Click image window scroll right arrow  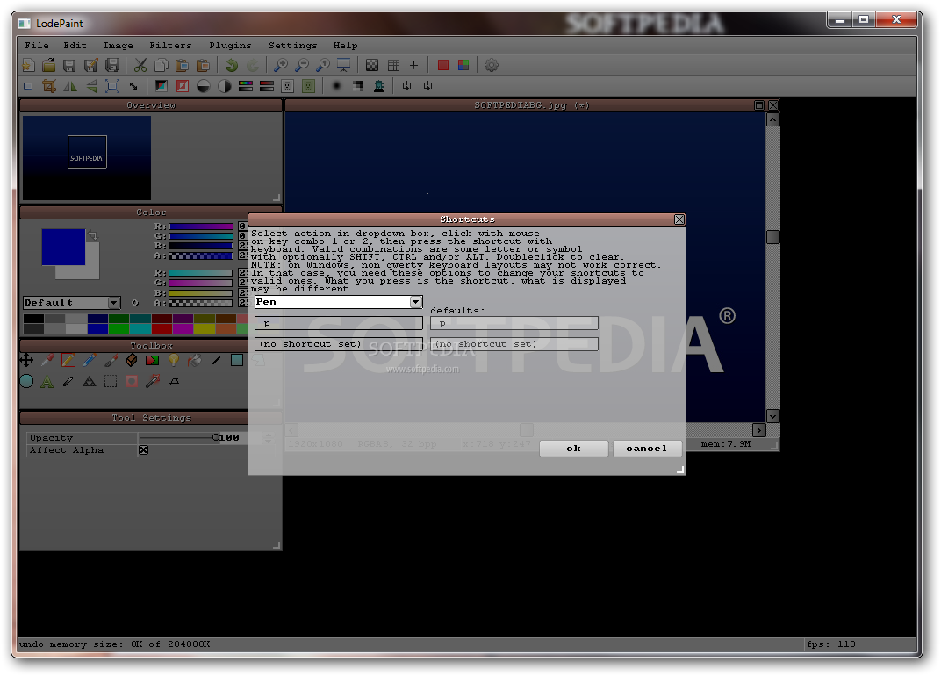[x=759, y=430]
